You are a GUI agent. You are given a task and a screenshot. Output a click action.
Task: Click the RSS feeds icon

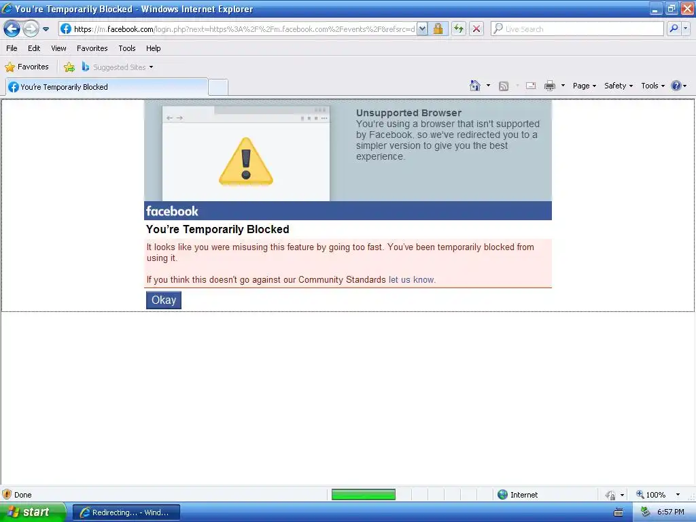pyautogui.click(x=504, y=86)
